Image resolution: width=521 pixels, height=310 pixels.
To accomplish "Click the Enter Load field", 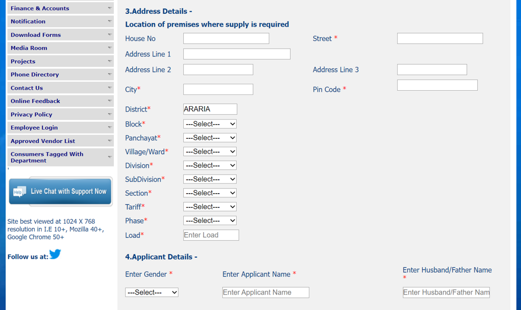I will click(x=211, y=235).
